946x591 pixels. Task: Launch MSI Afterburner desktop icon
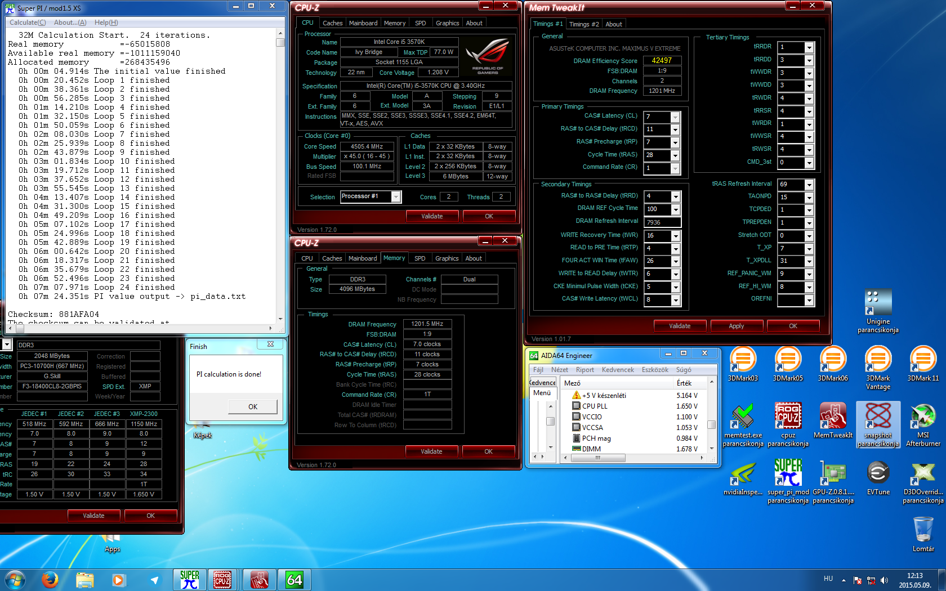point(923,425)
